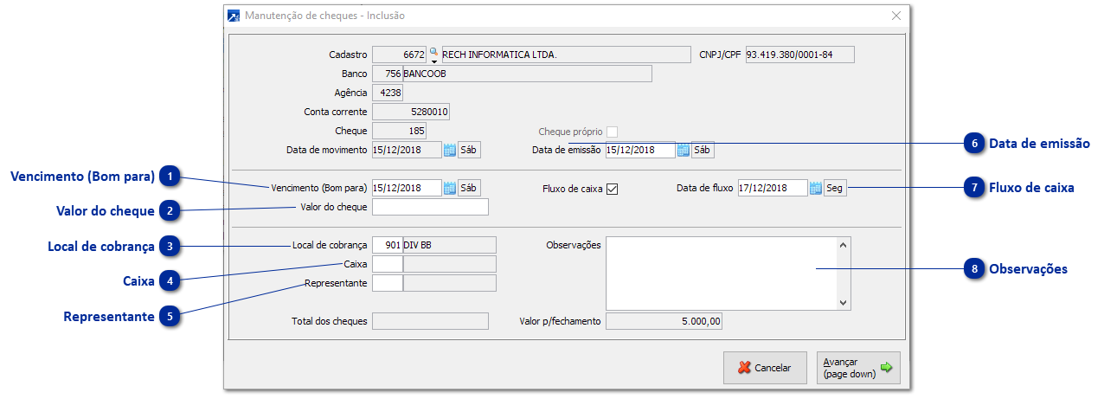Click the BANCOOB bank name field

coord(527,74)
